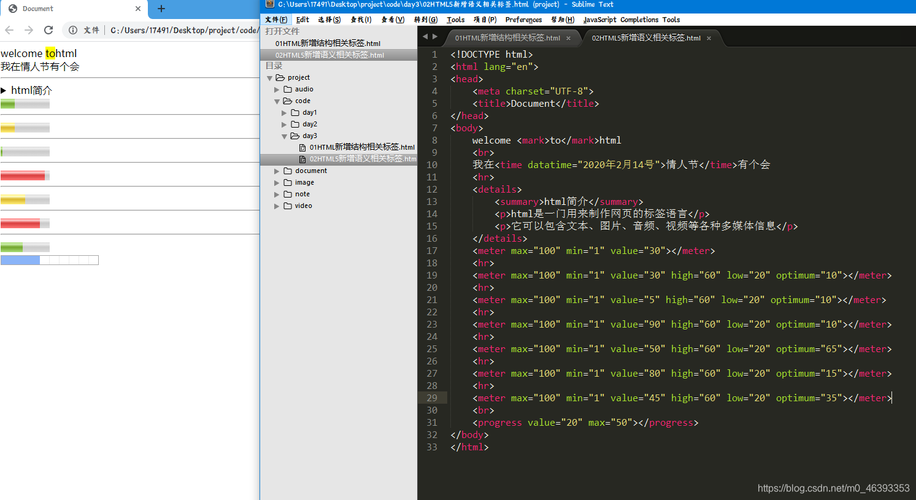Open the 查看(V) menu

[x=393, y=20]
